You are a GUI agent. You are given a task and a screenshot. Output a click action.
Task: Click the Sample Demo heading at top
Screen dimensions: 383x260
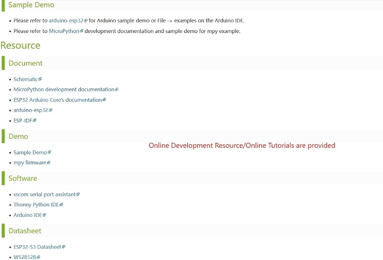[31, 5]
